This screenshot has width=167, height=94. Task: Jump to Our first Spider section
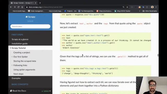(20, 57)
